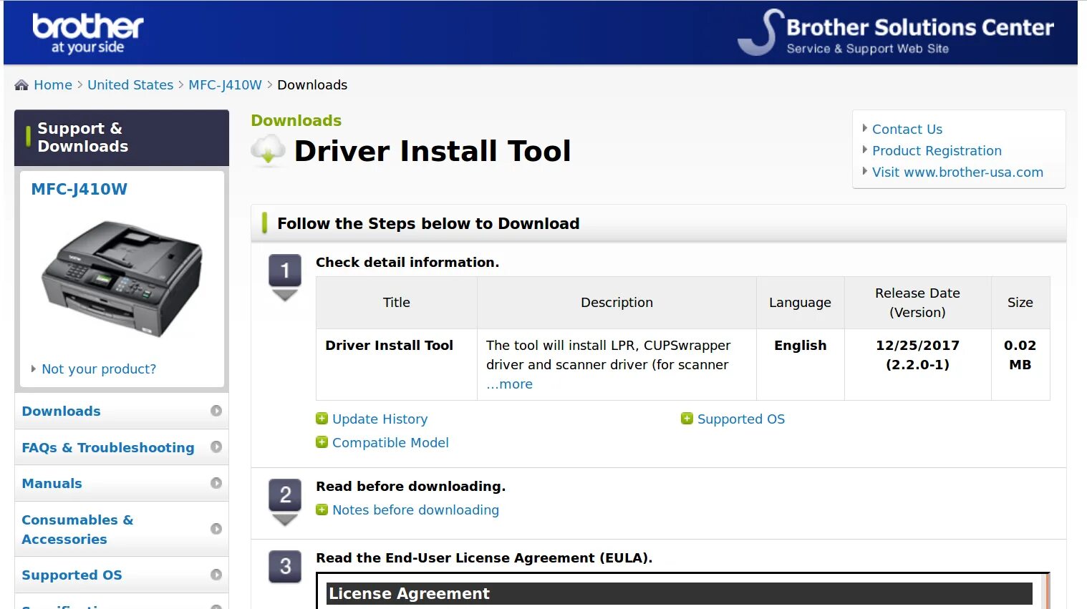The image size is (1087, 609).
Task: Click the MFC-J410W printer image
Action: 121,278
